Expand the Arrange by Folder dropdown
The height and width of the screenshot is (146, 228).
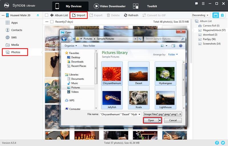[x=173, y=55]
